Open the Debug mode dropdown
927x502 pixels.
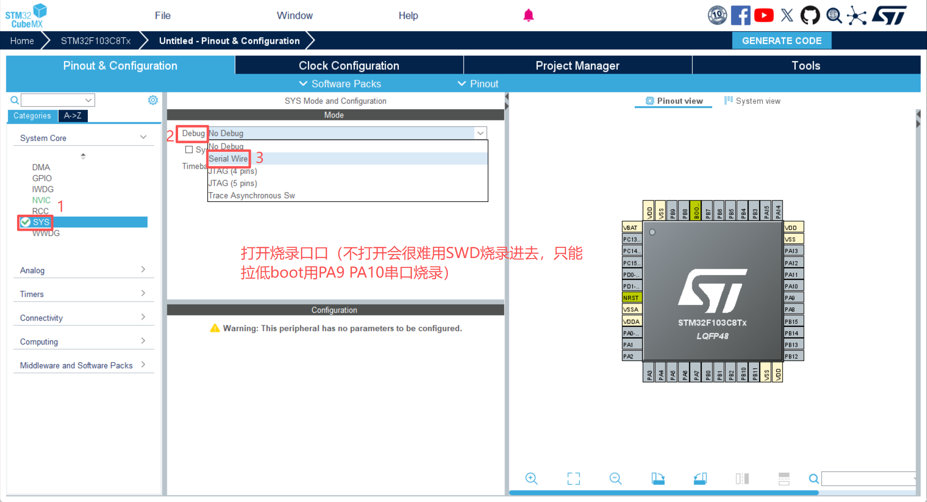[347, 133]
